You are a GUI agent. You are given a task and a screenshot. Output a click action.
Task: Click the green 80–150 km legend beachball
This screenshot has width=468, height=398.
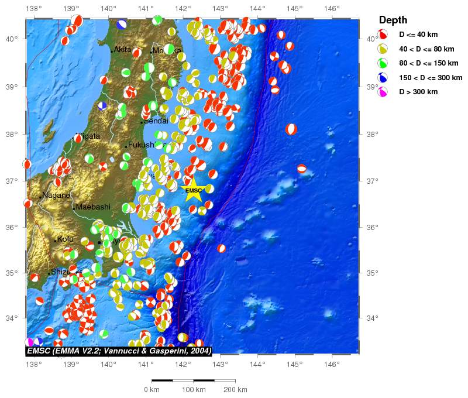[383, 63]
